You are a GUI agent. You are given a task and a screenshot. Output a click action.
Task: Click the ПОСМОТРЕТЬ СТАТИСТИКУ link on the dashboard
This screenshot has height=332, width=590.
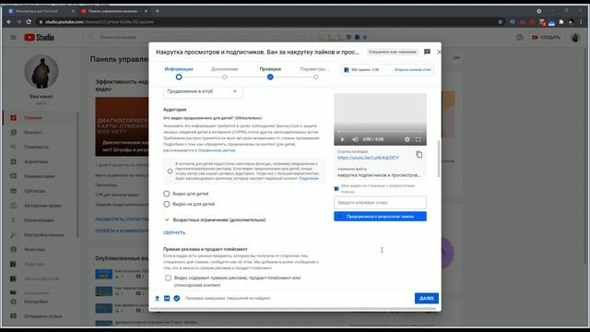[121, 219]
